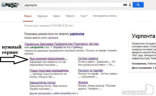Click the Google doodle logo
The height and width of the screenshot is (96, 156).
(x=10, y=5)
